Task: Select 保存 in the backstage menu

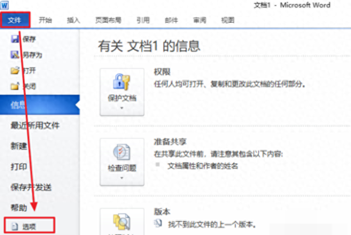Action: [29, 39]
